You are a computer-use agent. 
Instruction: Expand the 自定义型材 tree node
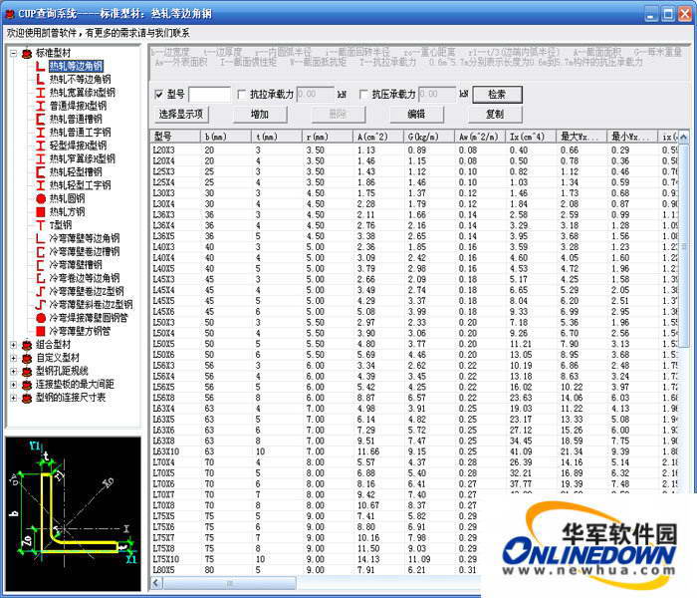click(13, 358)
